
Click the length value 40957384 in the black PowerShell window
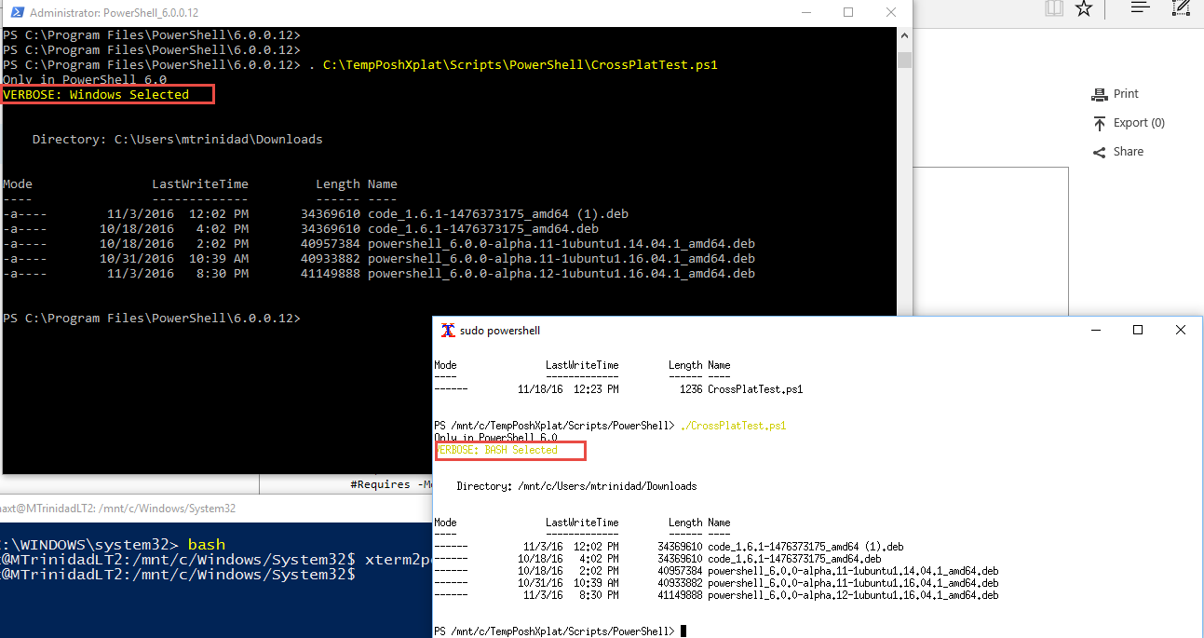pos(331,244)
